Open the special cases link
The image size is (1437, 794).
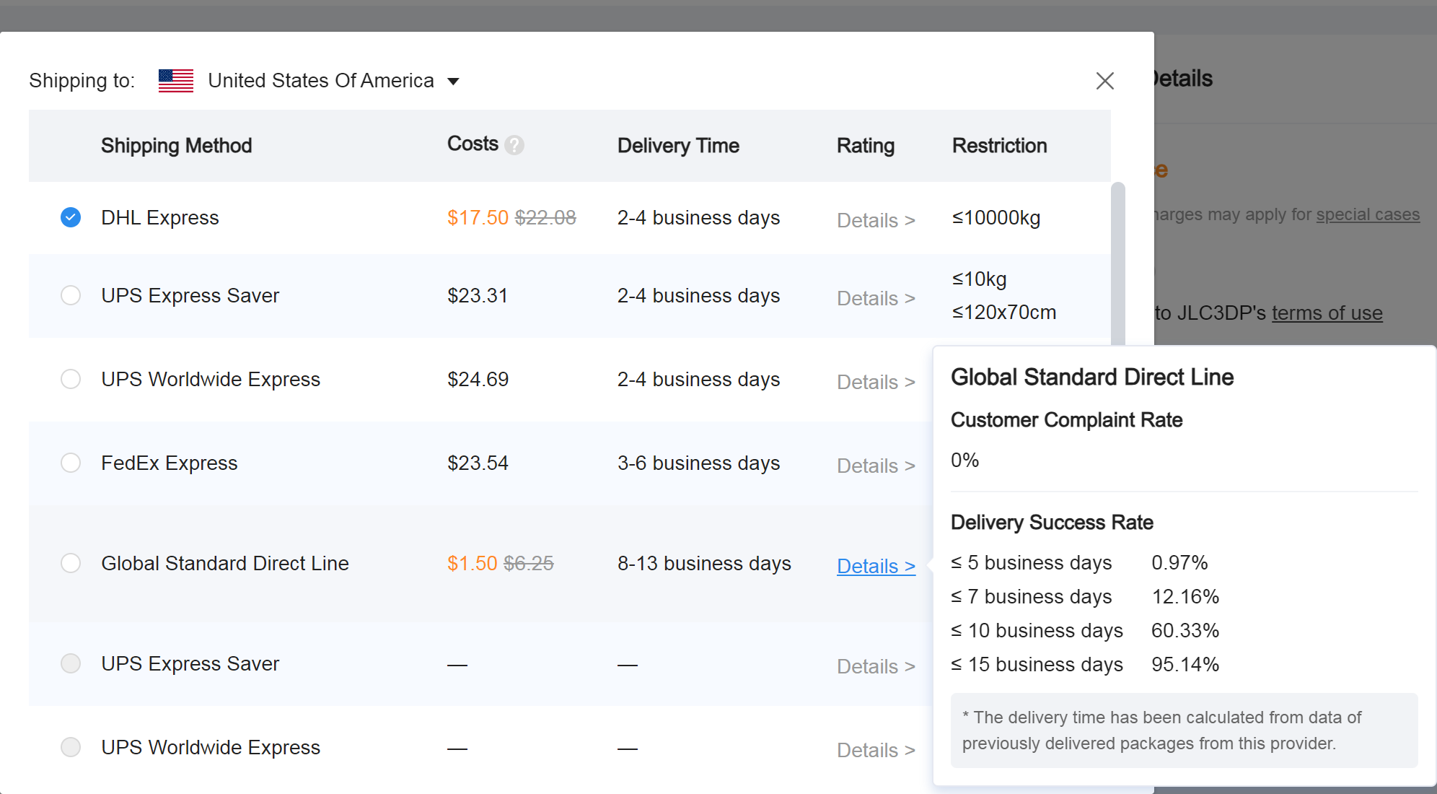point(1367,214)
